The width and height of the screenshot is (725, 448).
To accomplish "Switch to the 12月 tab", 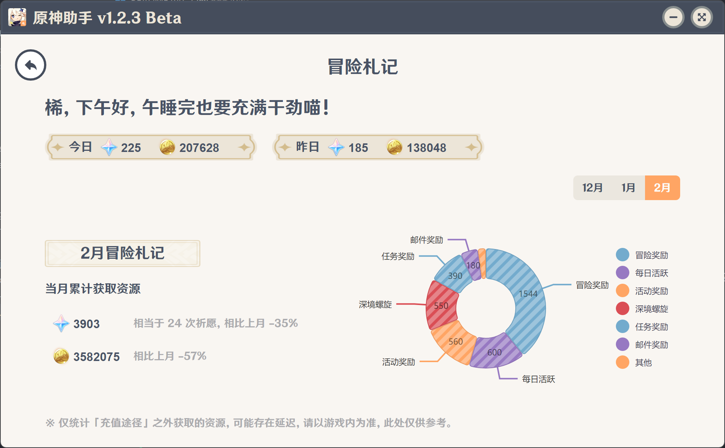I will coord(592,188).
